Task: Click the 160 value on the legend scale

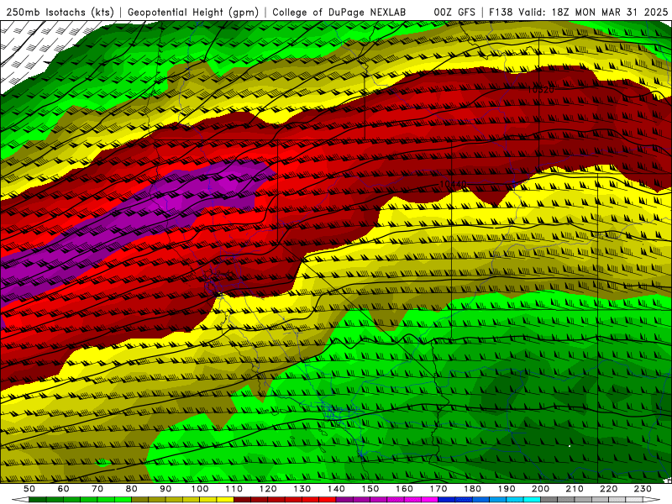Action: [x=405, y=489]
